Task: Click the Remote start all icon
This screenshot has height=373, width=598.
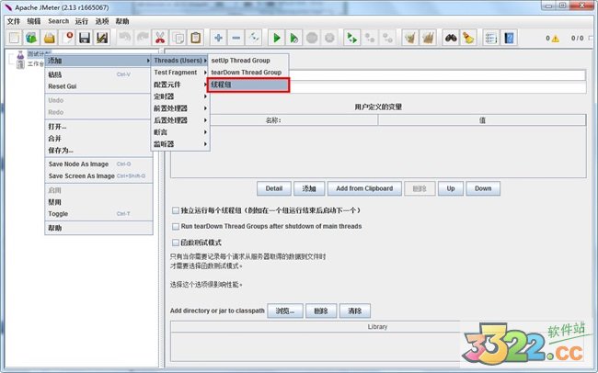Action: tap(351, 38)
